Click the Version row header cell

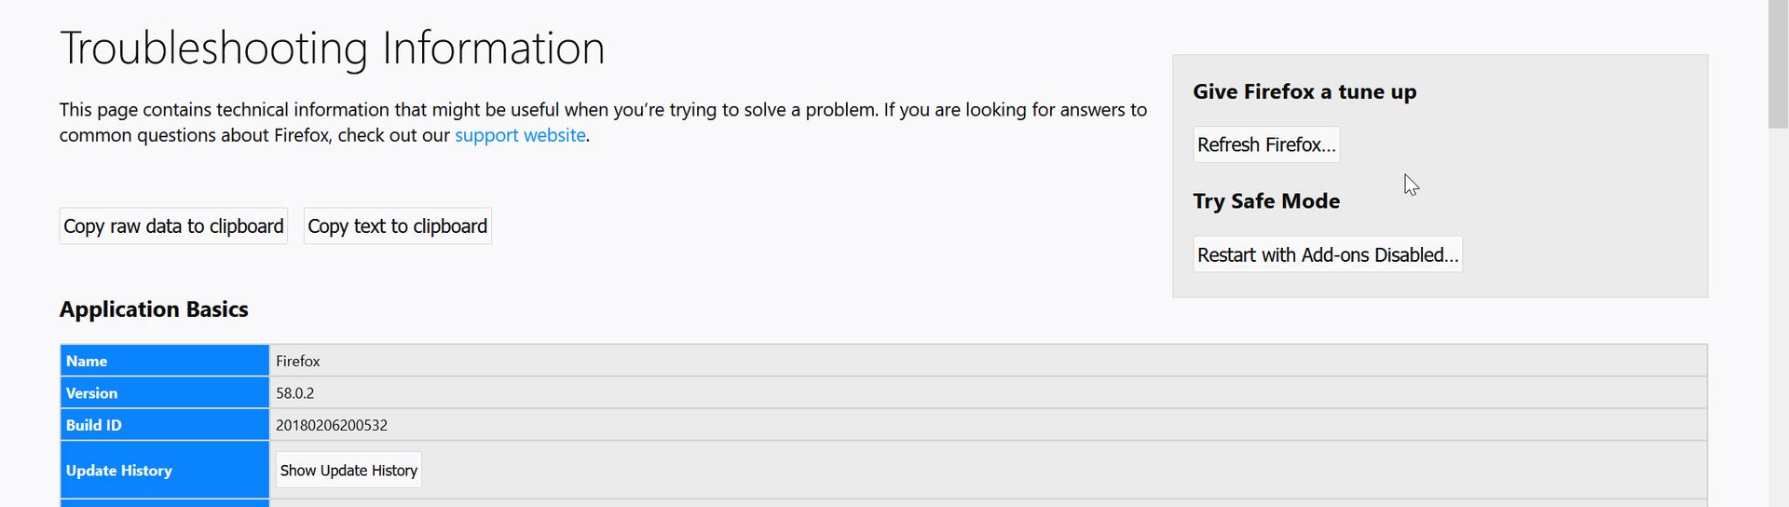click(x=164, y=393)
